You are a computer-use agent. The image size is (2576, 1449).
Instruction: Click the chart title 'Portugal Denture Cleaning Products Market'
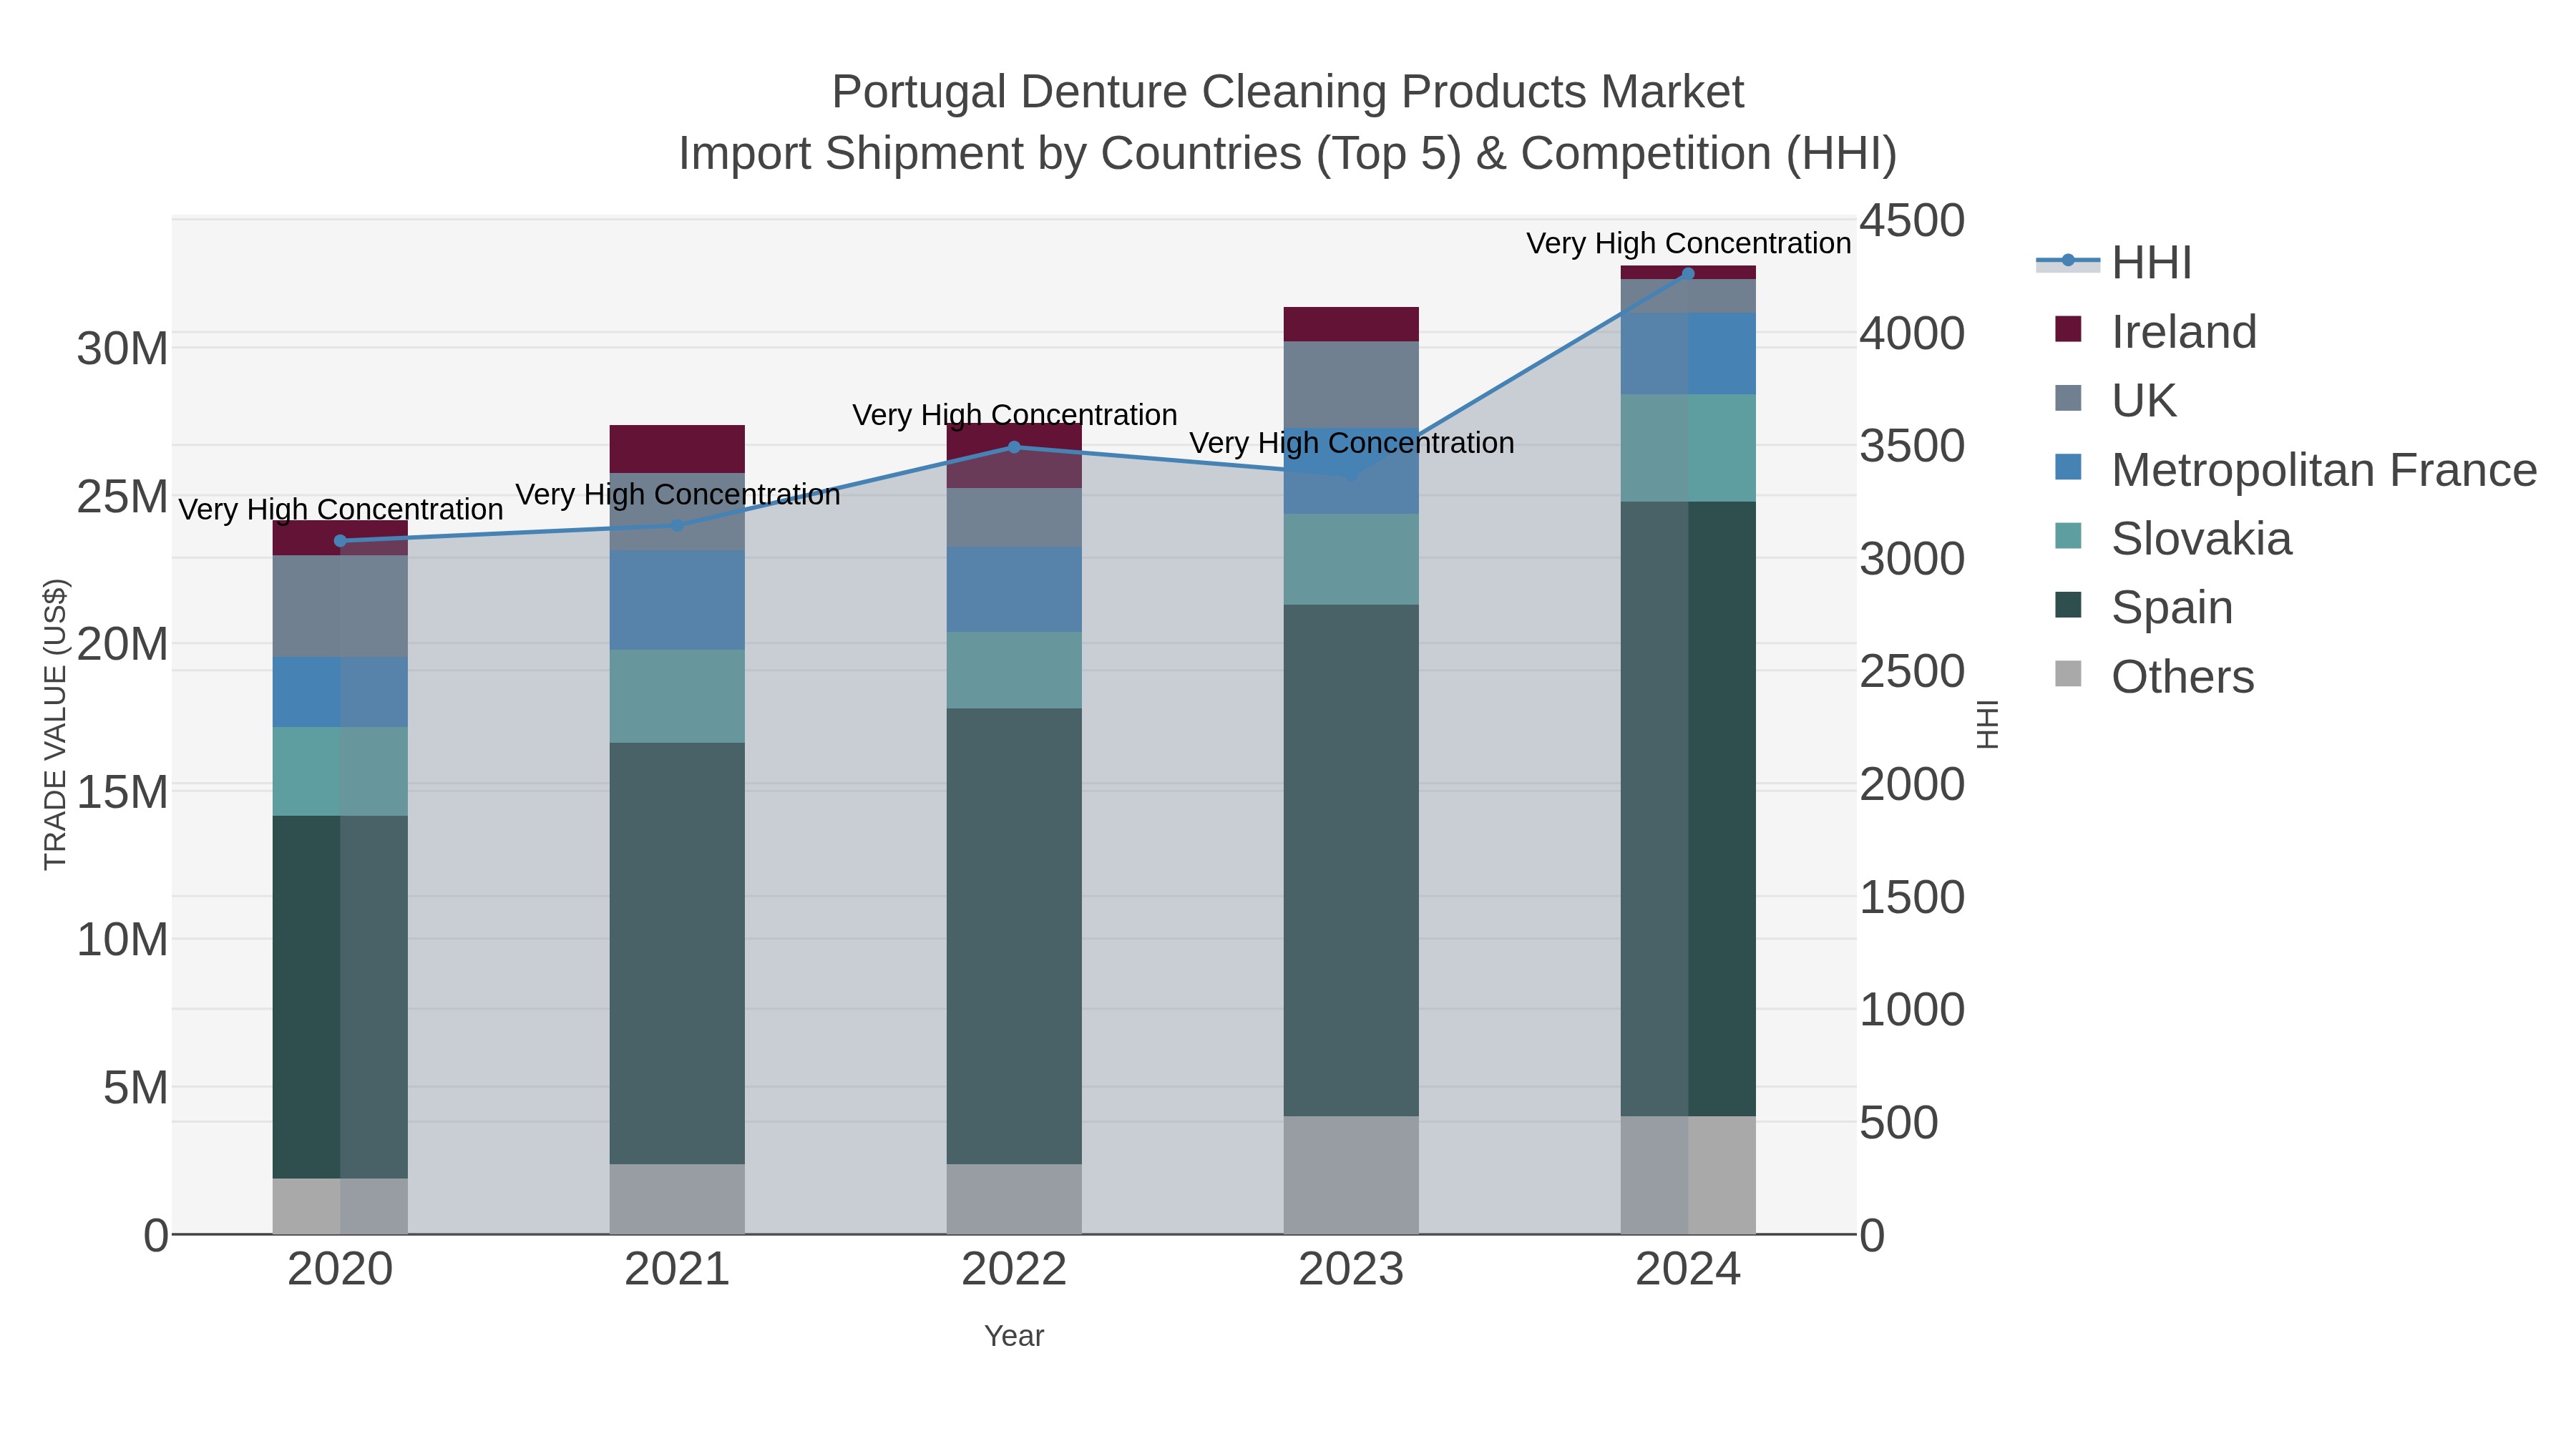click(1288, 92)
